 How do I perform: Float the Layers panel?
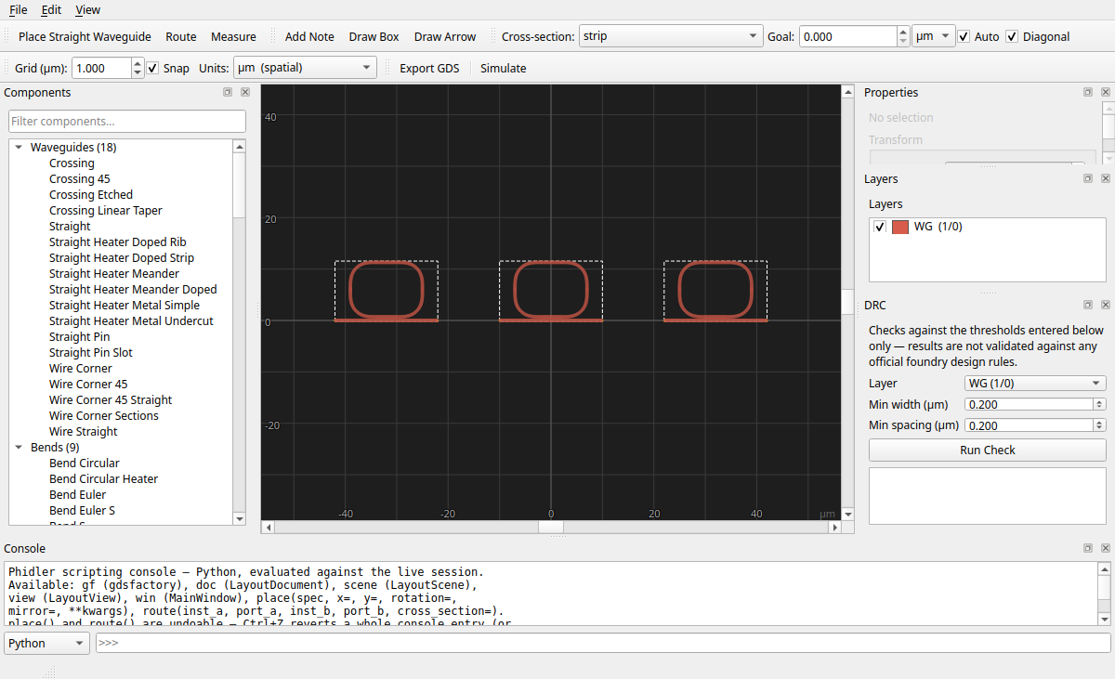point(1088,179)
